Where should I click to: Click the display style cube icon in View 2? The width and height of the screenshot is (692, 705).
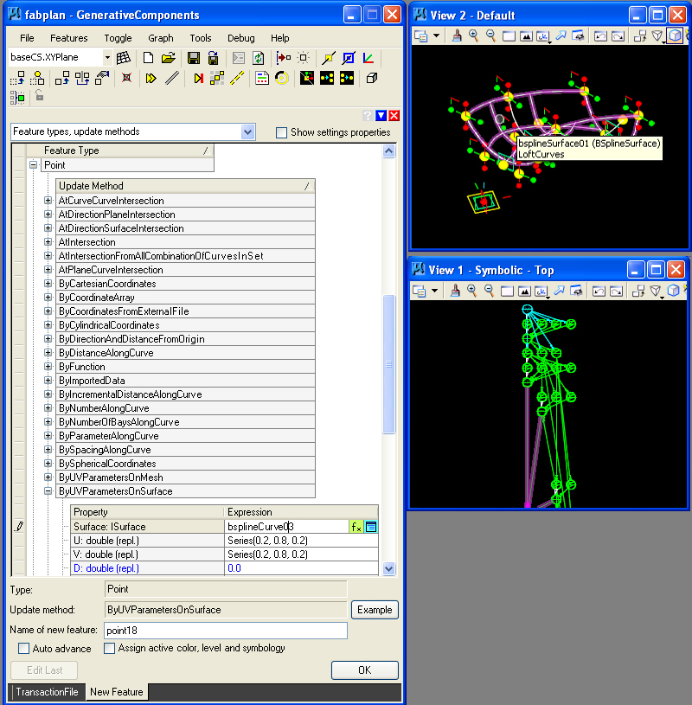click(675, 35)
